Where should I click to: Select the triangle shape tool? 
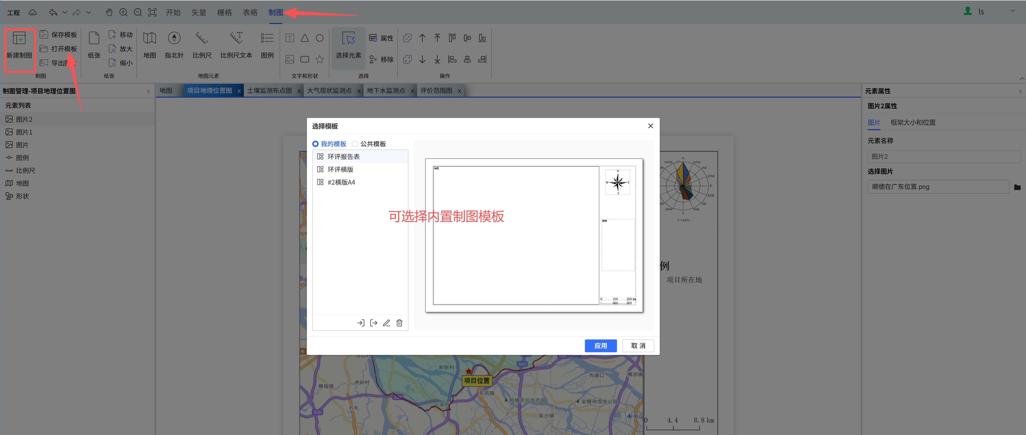[305, 38]
